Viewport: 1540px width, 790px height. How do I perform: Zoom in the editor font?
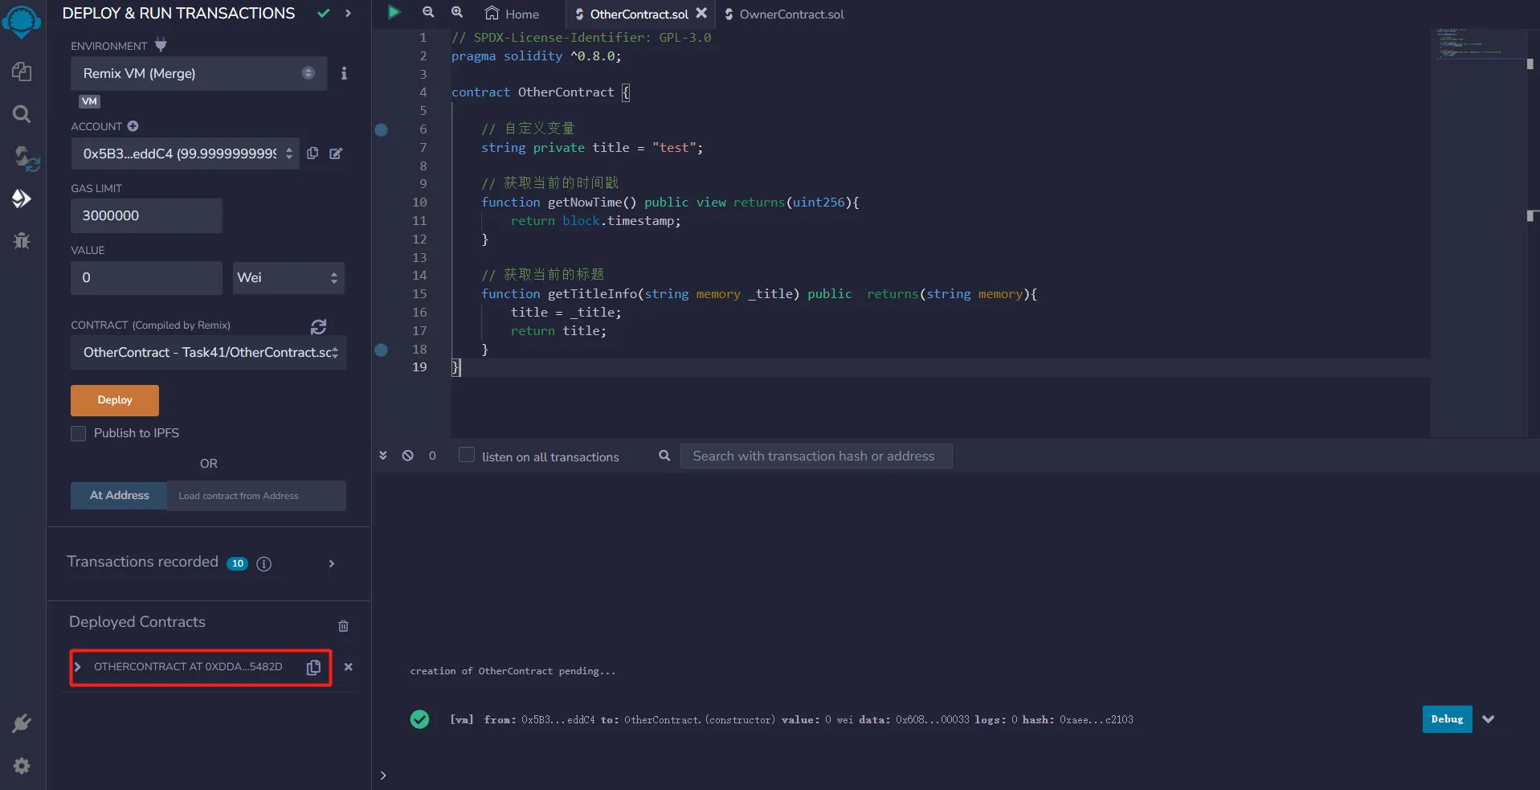[x=457, y=12]
